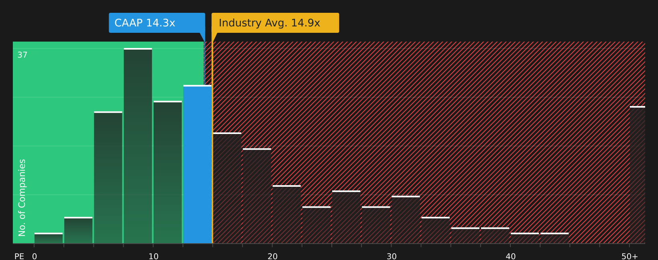The height and width of the screenshot is (260, 658).
Task: Select the bar in the 20–22.5 PE bin
Action: [x=287, y=214]
